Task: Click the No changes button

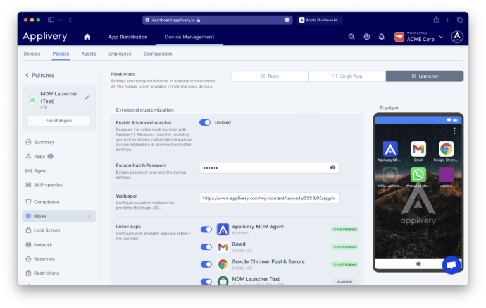Action: click(59, 120)
